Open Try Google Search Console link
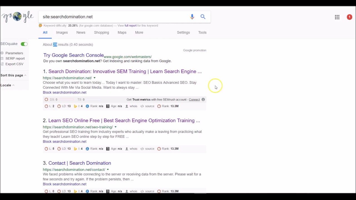Viewport: 356px width, 200px height. 73,55
